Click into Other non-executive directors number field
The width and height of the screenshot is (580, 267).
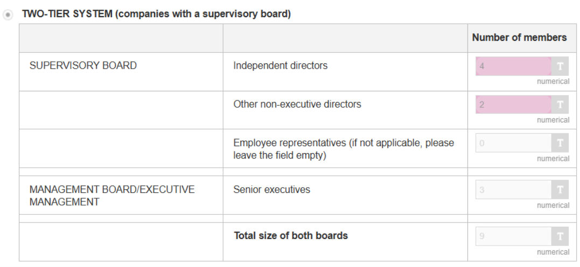[513, 105]
